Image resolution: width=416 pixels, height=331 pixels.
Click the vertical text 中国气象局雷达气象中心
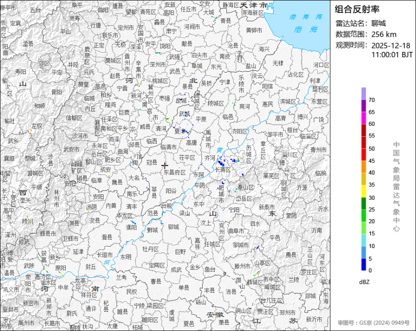click(x=396, y=187)
